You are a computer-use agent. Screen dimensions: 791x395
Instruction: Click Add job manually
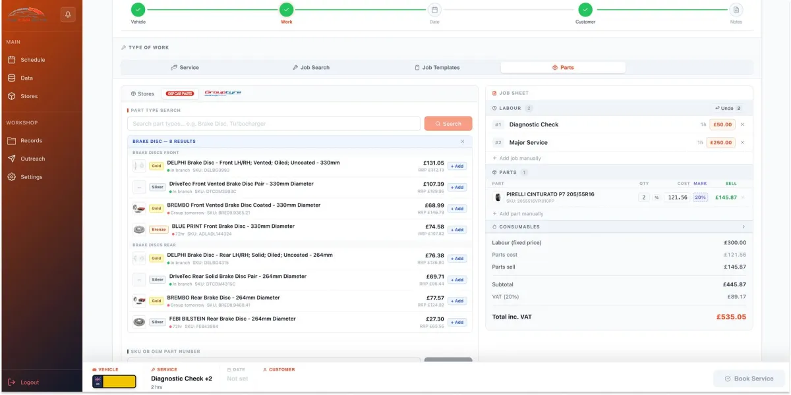point(517,158)
